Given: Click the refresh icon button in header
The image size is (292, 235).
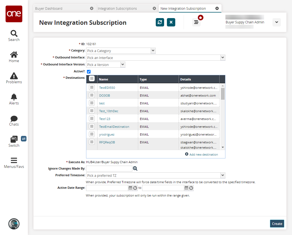Looking at the screenshot, I should point(160,22).
